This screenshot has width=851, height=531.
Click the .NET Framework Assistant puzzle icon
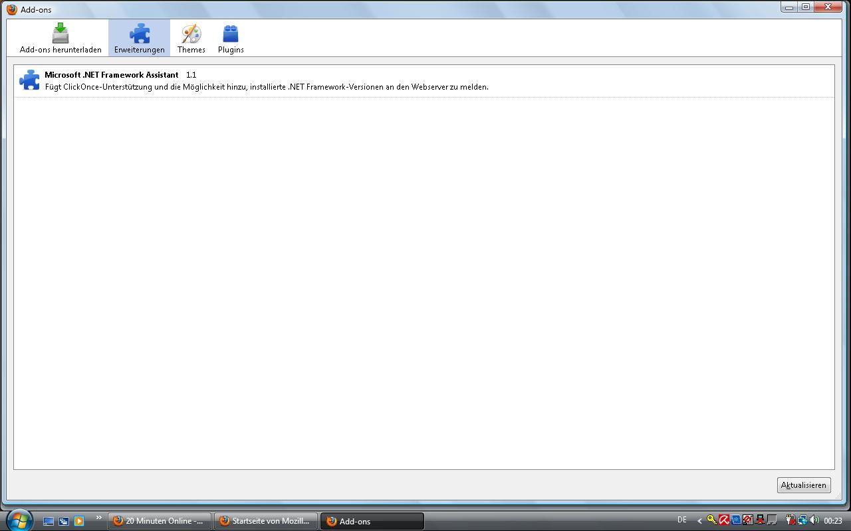29,80
